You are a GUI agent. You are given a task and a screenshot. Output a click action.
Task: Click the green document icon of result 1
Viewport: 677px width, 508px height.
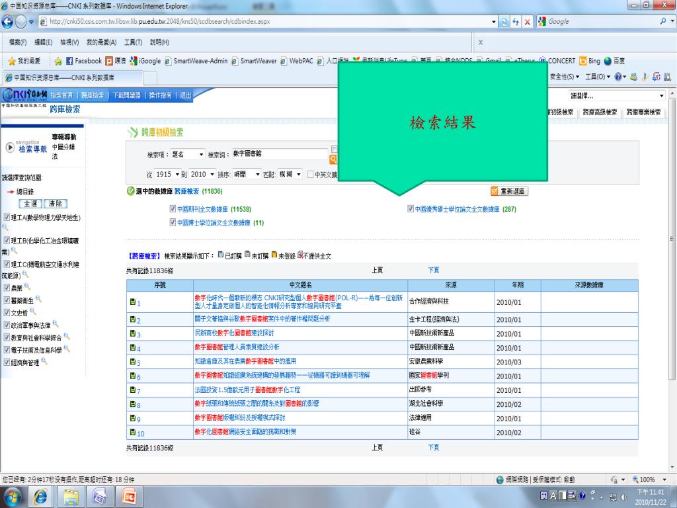click(133, 302)
